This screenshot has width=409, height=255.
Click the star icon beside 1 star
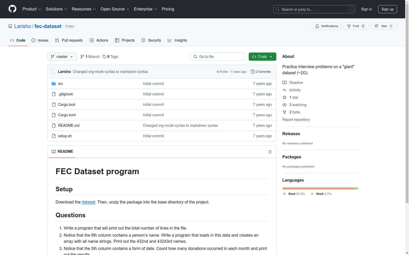click(285, 97)
